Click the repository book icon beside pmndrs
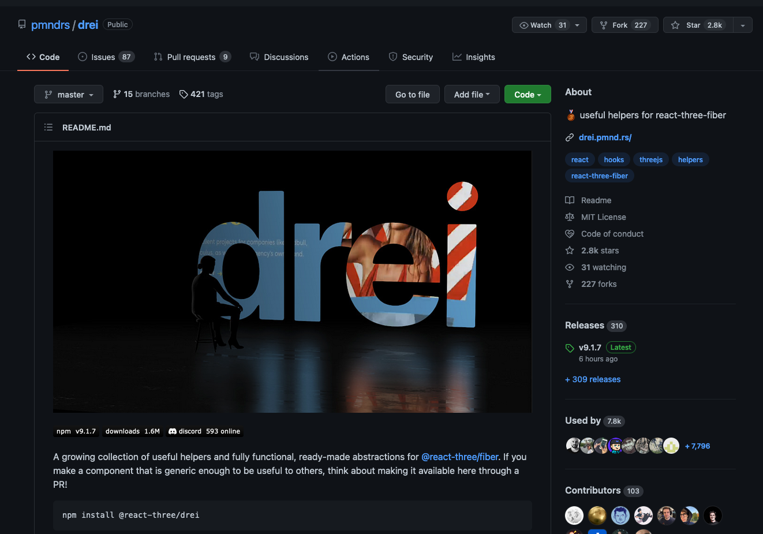 (22, 24)
